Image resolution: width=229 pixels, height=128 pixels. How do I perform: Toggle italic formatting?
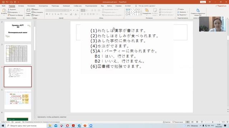[x=50, y=14]
